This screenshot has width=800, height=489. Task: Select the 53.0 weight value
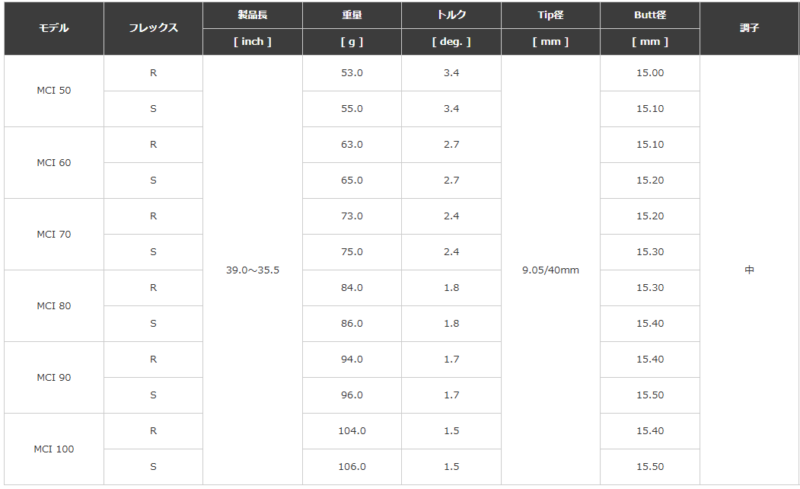[x=352, y=73]
